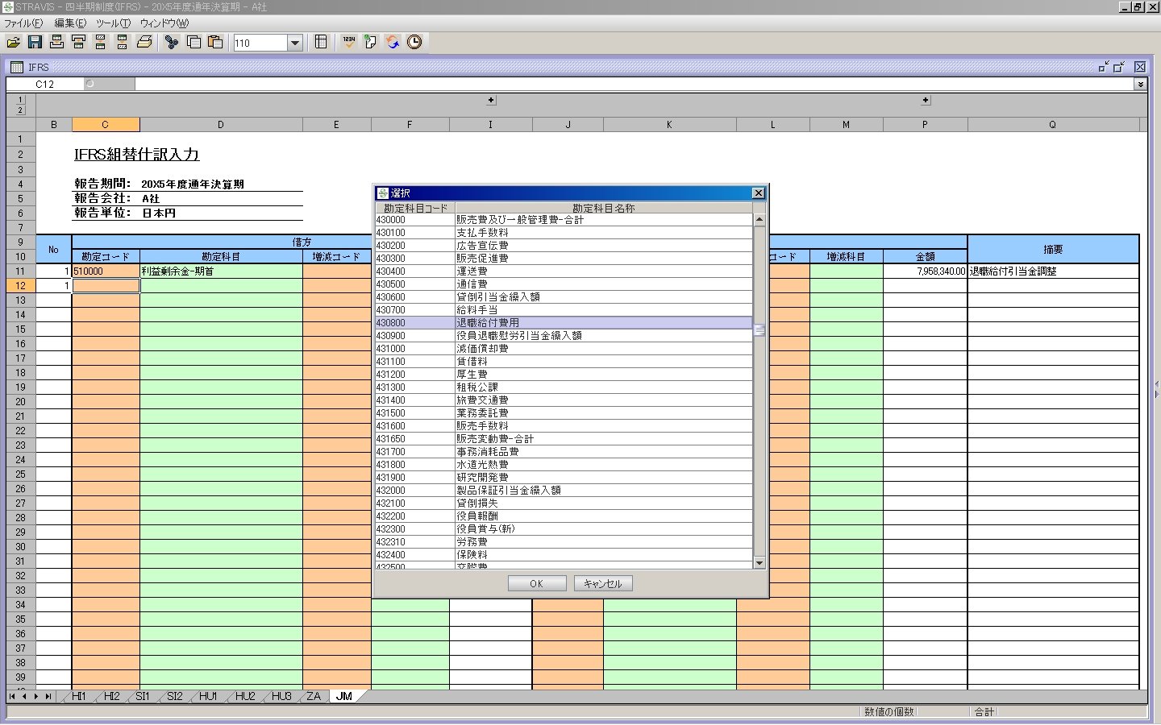The width and height of the screenshot is (1161, 725).
Task: Click the last-sheet navigation arrow
Action: 48,697
